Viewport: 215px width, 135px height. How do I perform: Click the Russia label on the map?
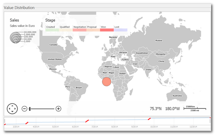pyautogui.click(x=159, y=41)
